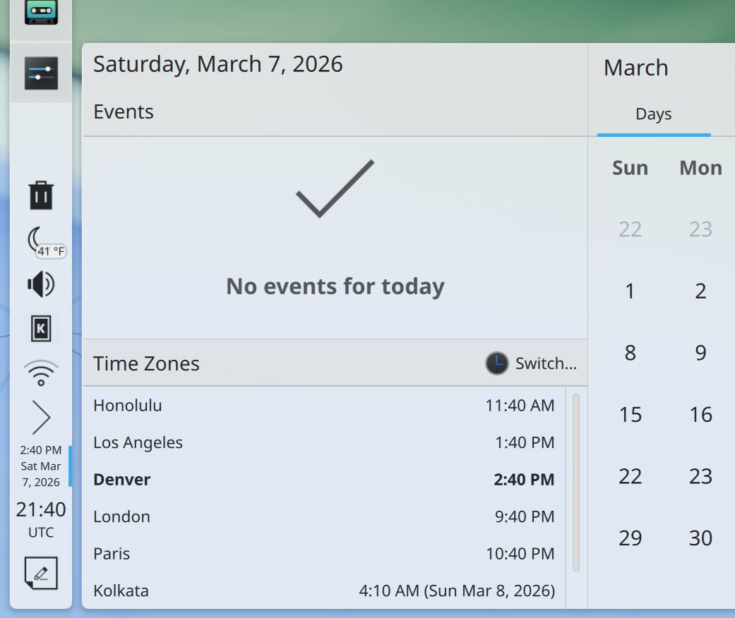Click the March month heading
The image size is (735, 618).
tap(635, 68)
